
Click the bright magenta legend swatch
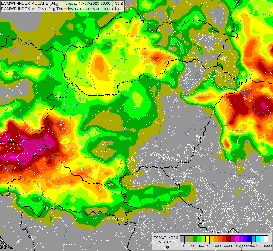[x=237, y=238]
